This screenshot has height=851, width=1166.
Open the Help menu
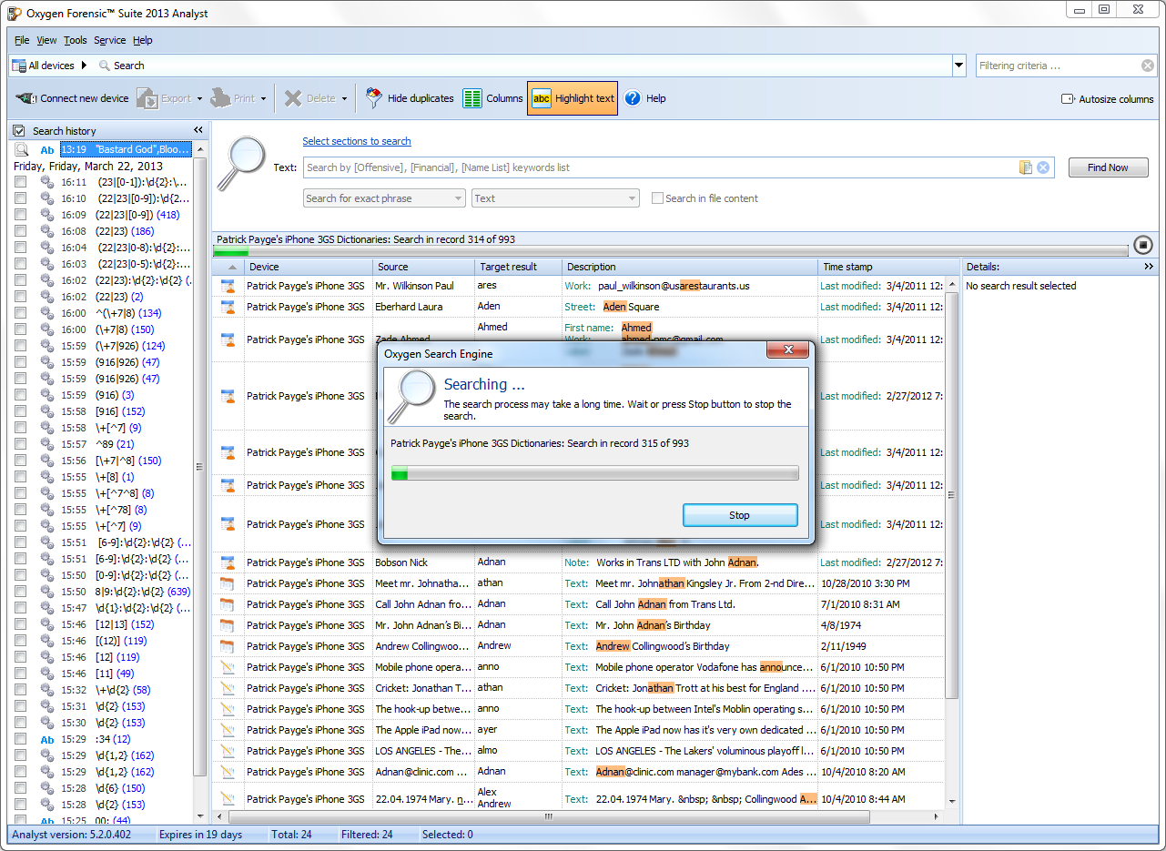(143, 40)
